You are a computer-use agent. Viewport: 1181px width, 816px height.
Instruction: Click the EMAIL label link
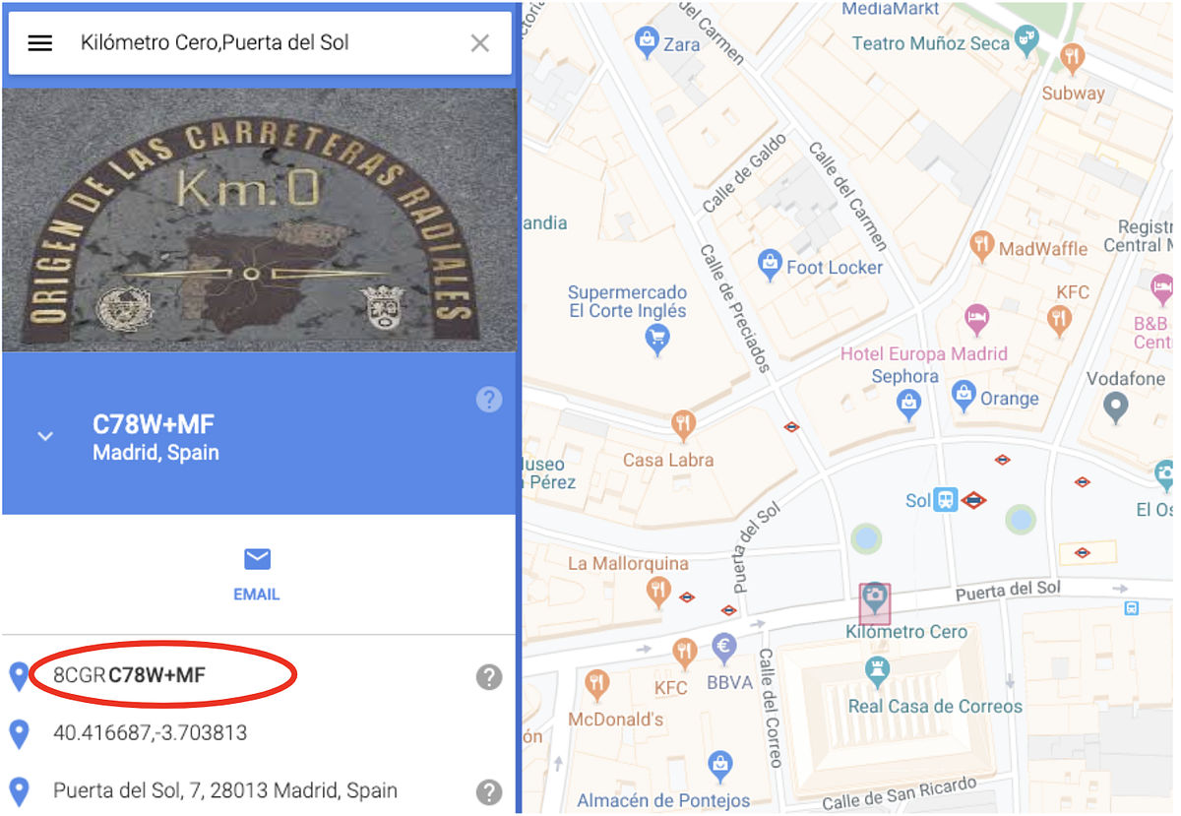(x=257, y=595)
